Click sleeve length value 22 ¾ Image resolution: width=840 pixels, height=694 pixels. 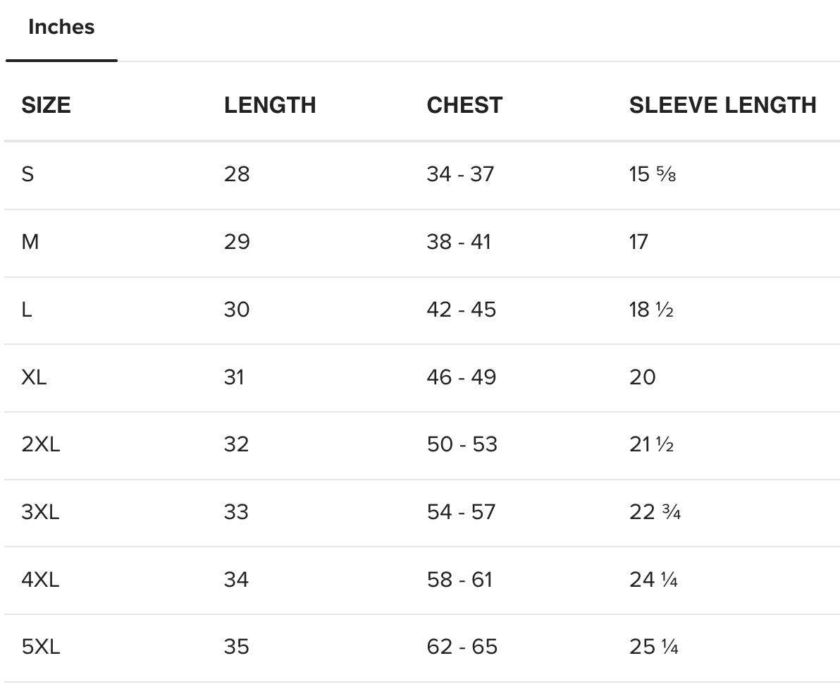[x=655, y=512]
